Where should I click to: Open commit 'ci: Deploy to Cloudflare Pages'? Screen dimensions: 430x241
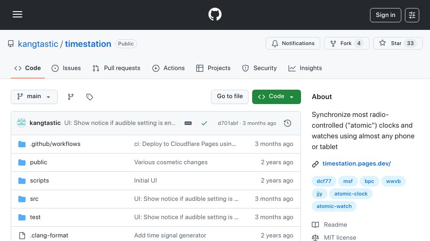click(185, 144)
